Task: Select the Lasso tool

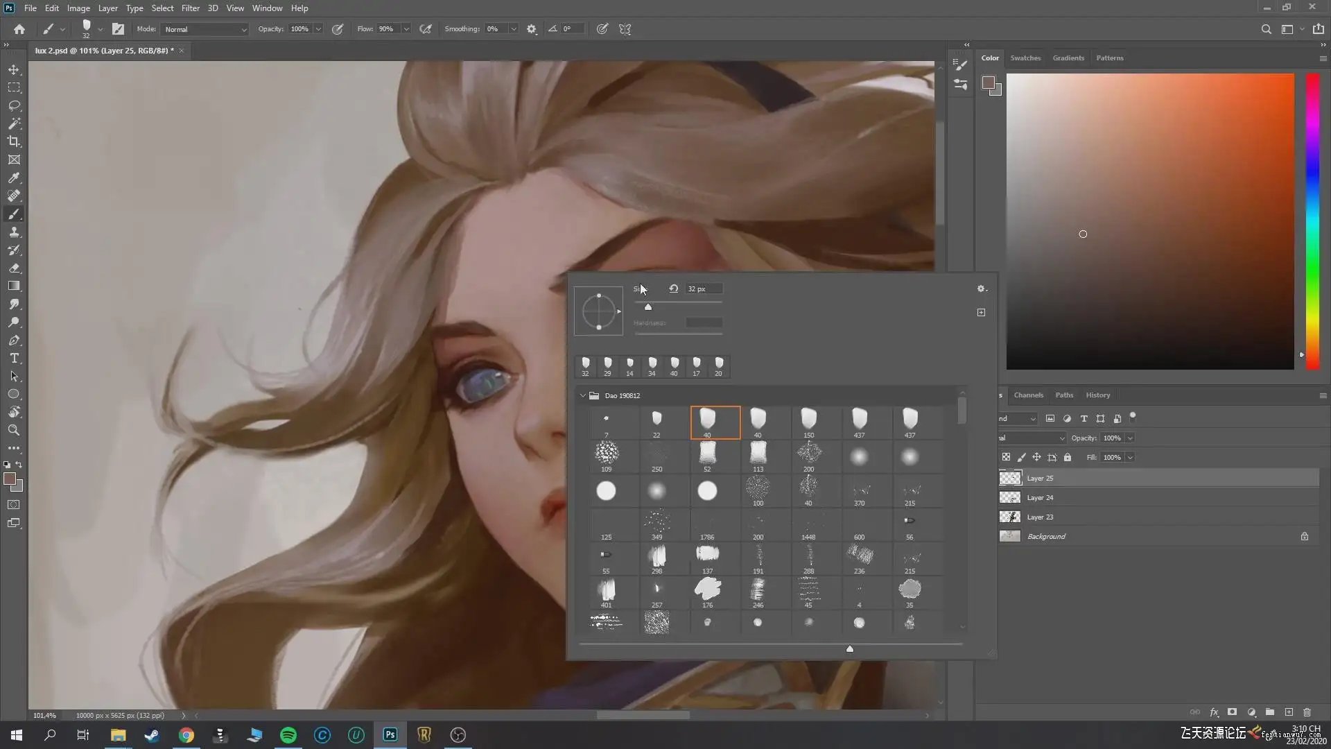Action: (14, 106)
